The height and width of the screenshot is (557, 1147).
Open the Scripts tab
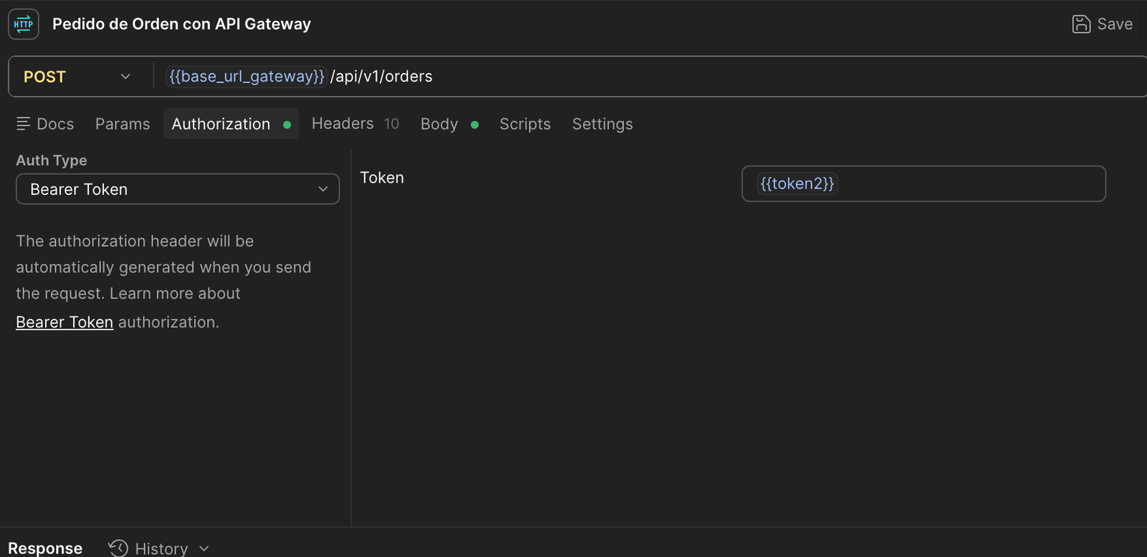point(525,124)
